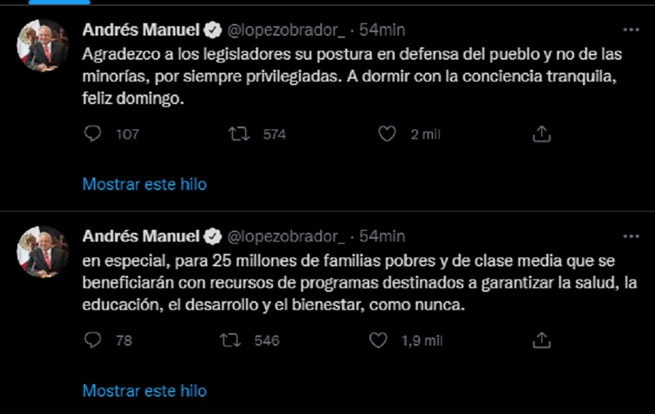Open more options on second tweet

click(x=631, y=236)
